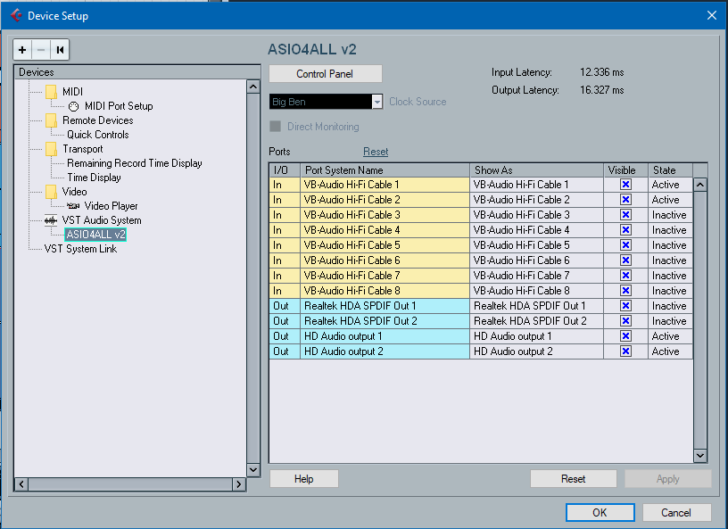Screen dimensions: 728x529
Task: Toggle visibility of VB-Audio Hi-Fi Cable 3
Action: tap(625, 215)
